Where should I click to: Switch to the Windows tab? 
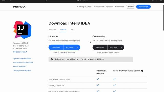pyautogui.click(x=52, y=30)
